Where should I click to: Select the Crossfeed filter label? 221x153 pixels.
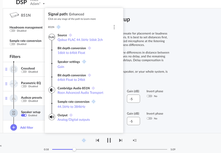tap(28, 68)
